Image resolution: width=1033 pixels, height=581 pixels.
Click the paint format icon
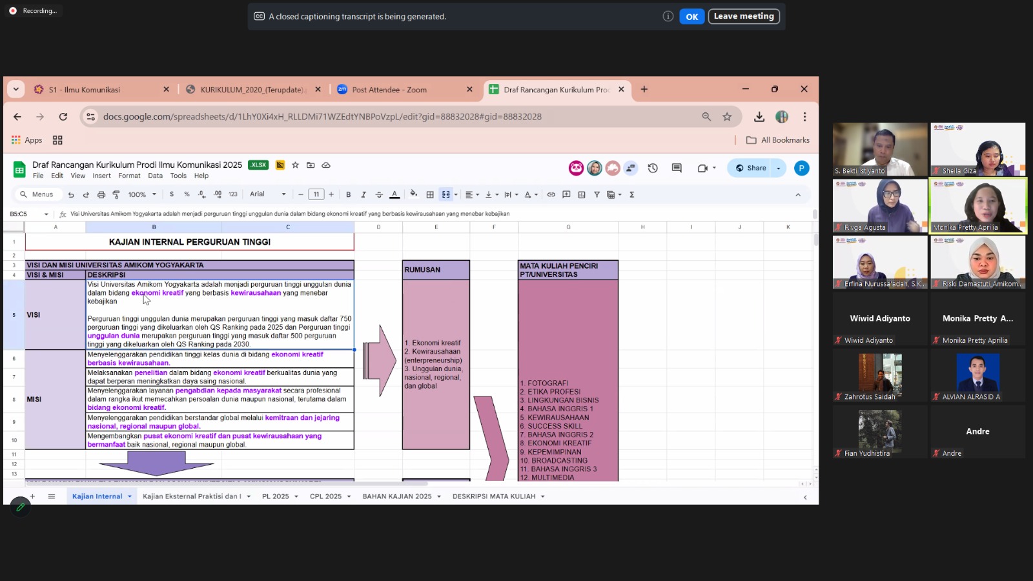point(116,194)
